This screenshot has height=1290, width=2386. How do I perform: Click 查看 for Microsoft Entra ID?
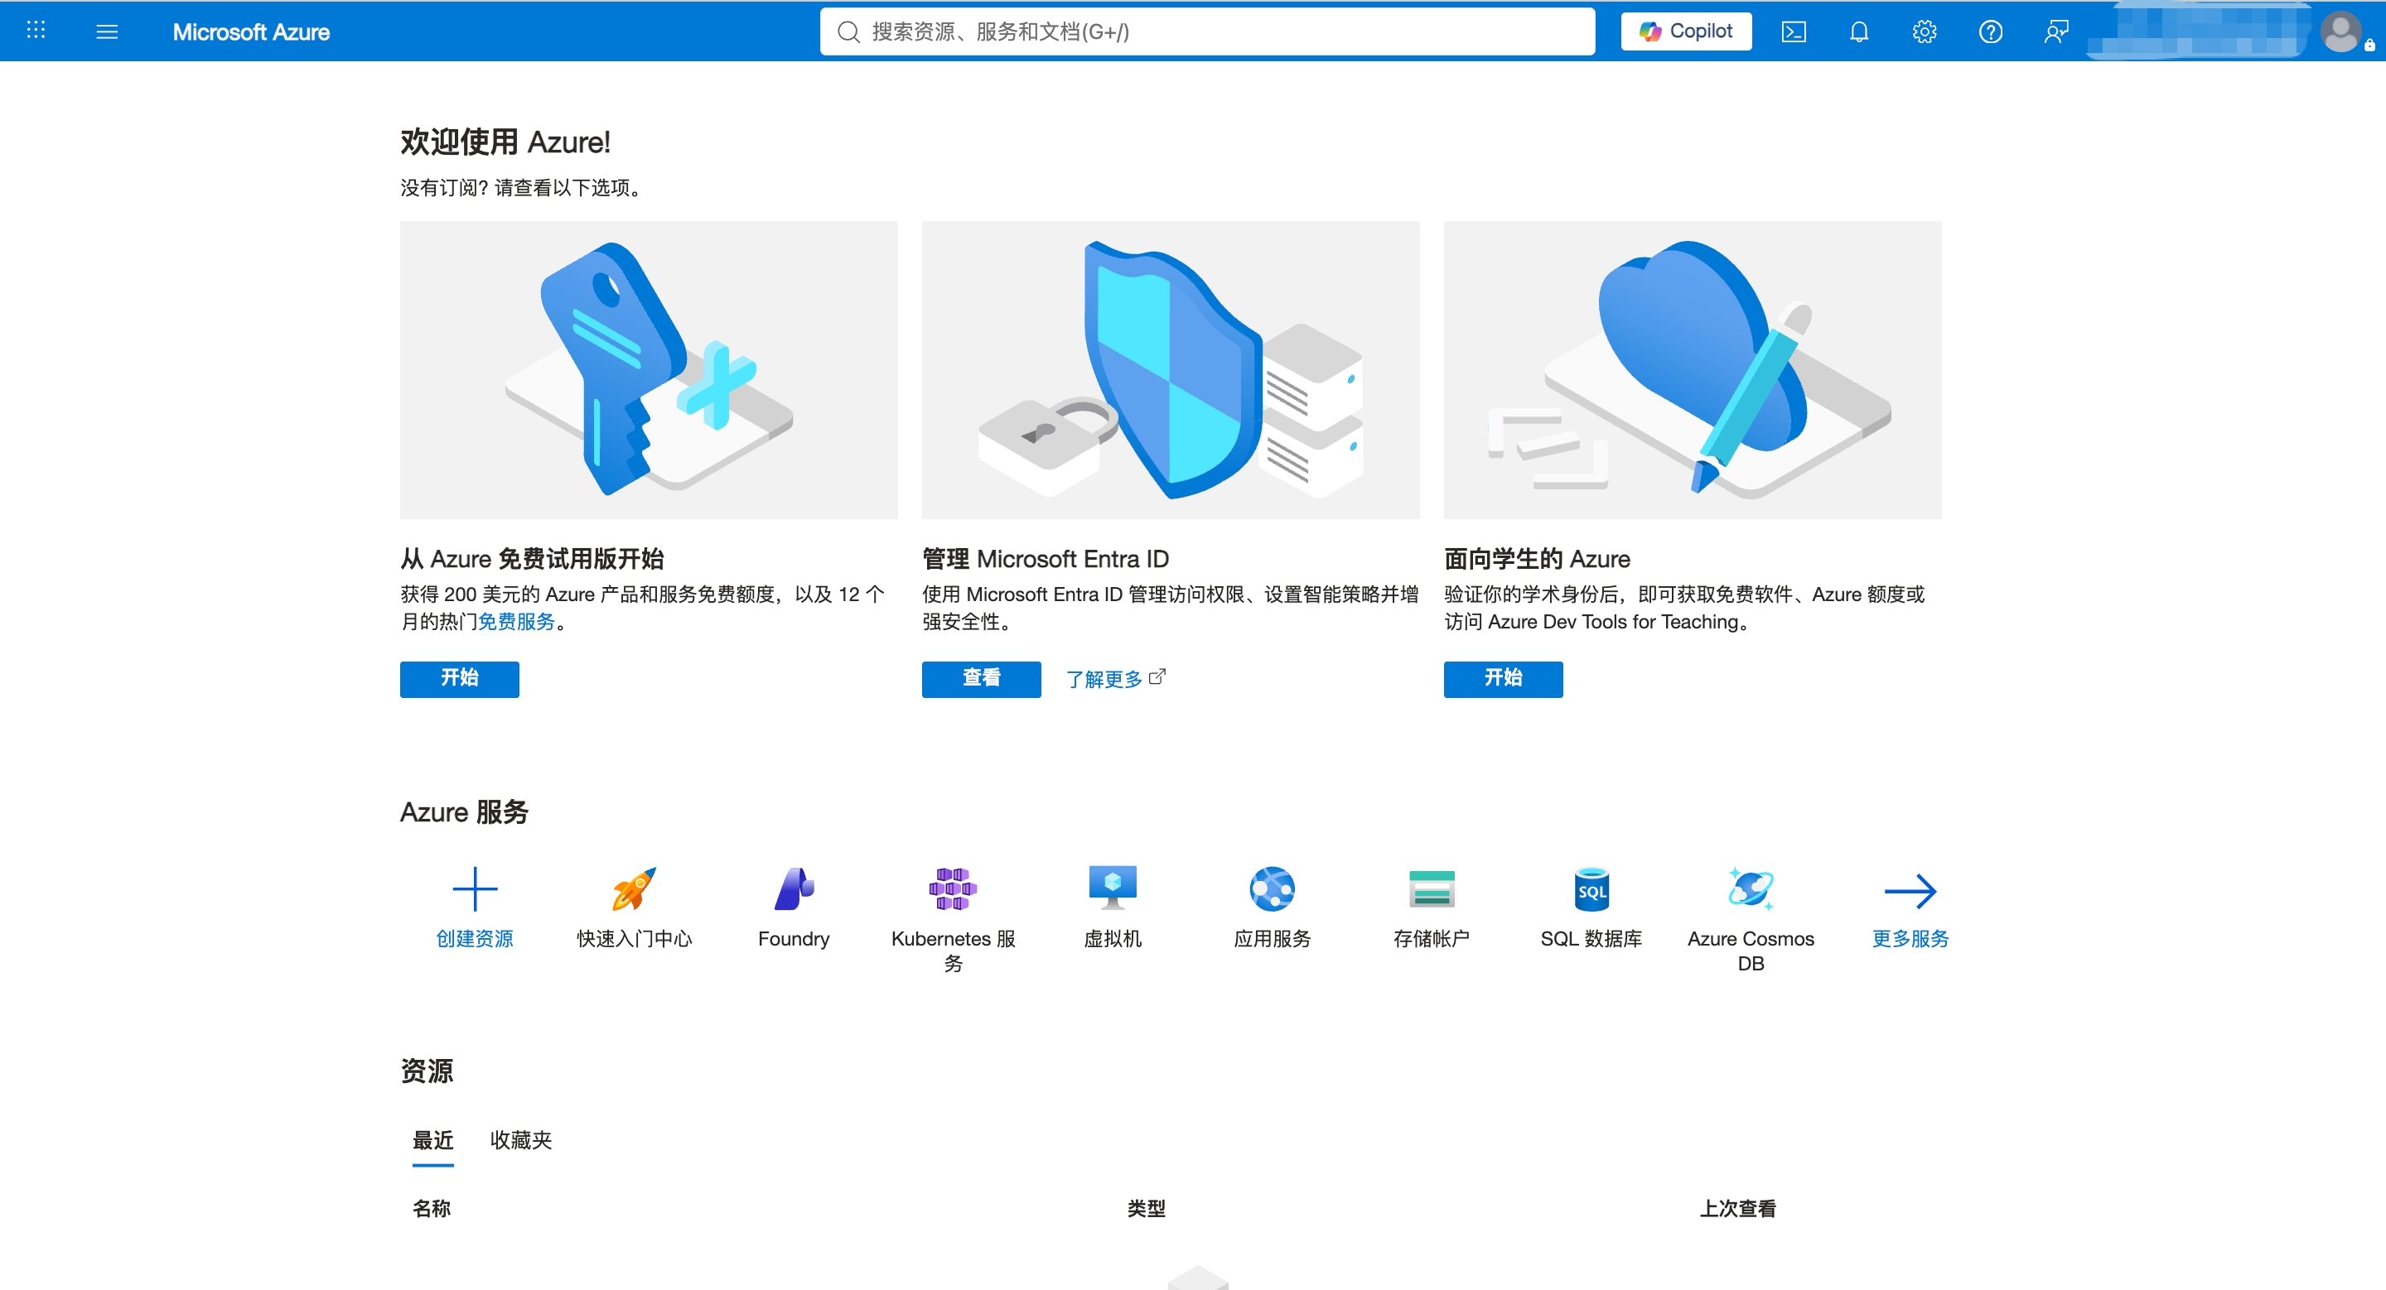pos(981,678)
